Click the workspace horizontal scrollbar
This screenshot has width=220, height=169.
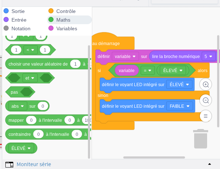pos(154,157)
